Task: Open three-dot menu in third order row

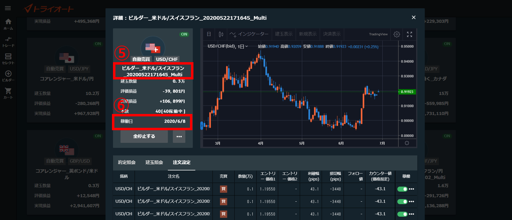Action: pos(411,214)
